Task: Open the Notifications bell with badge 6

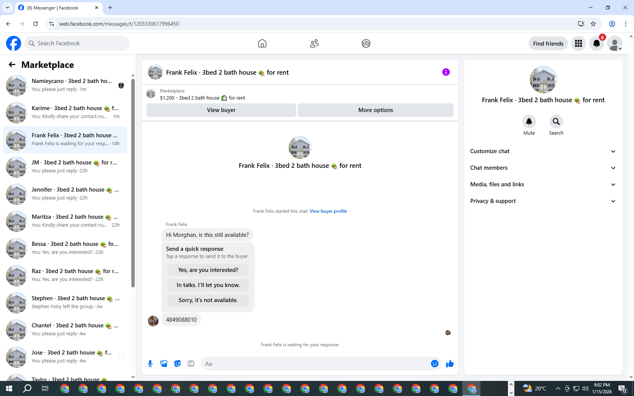Action: [x=597, y=43]
